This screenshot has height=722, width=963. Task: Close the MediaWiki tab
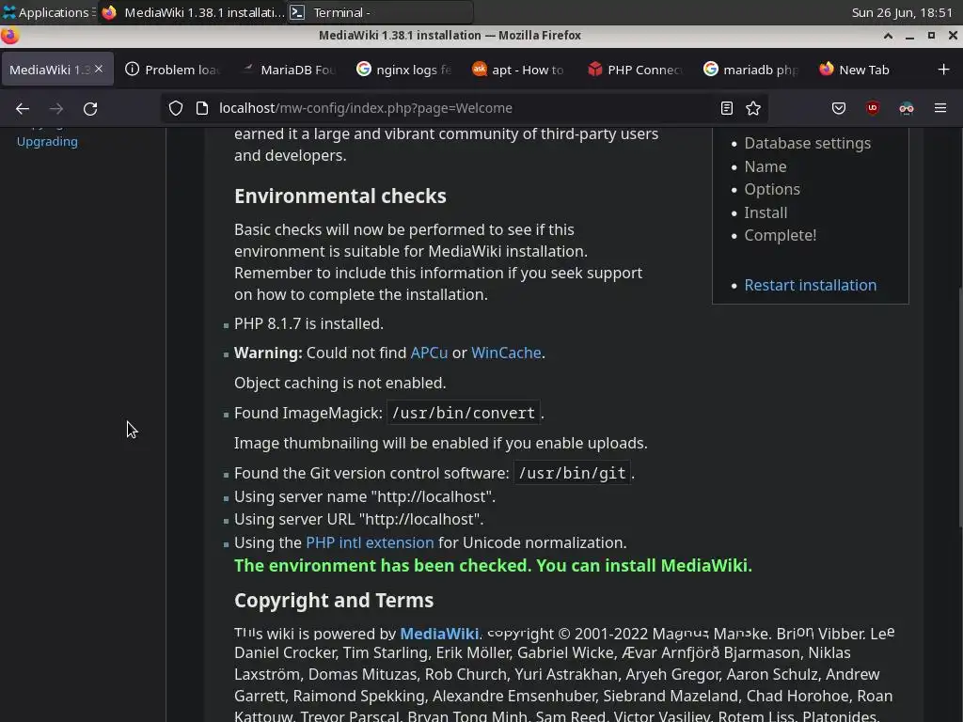(x=99, y=69)
